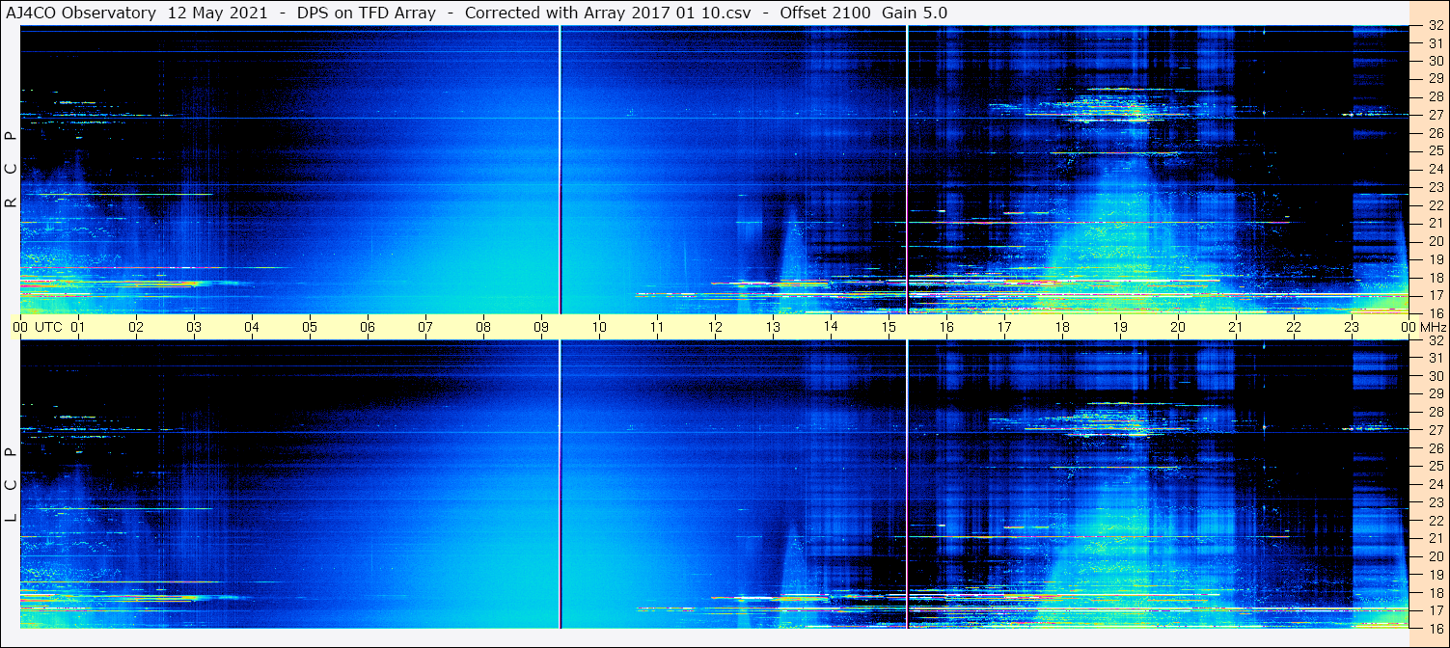Viewport: 1450px width, 648px height.
Task: Click the 12 hour label on the time axis
Action: click(715, 327)
